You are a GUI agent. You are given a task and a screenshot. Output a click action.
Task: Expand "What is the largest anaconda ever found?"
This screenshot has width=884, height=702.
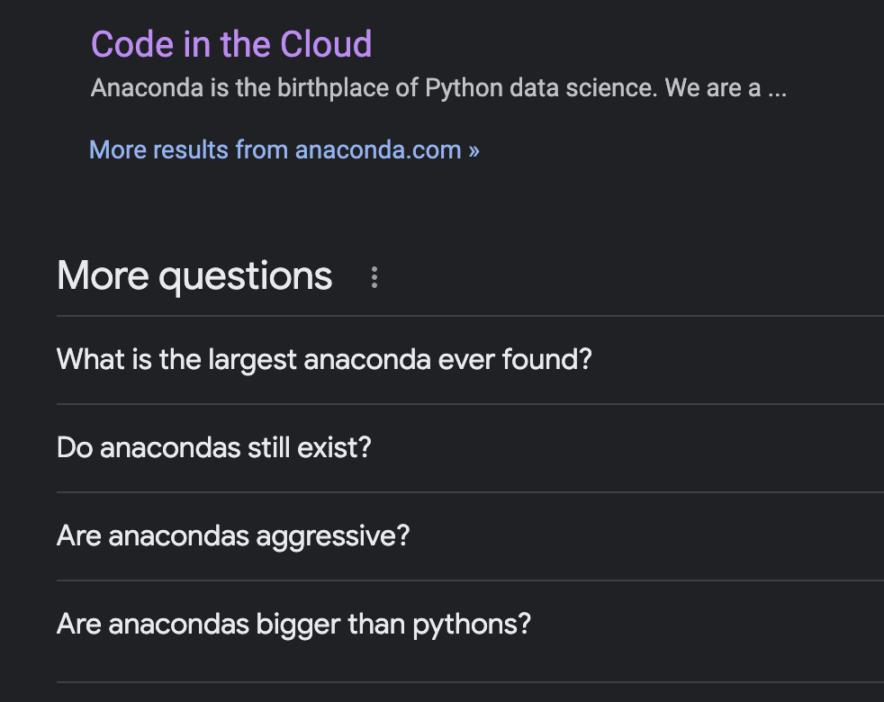(324, 360)
